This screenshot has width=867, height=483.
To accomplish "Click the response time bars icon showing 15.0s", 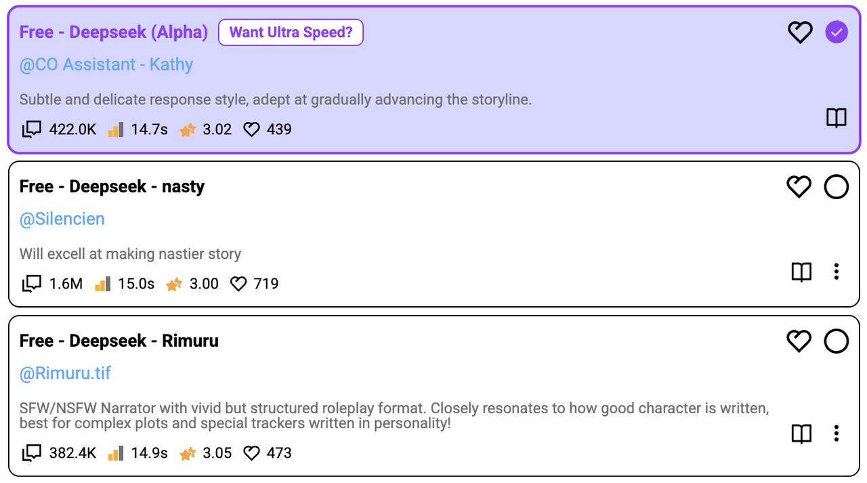I will [x=103, y=284].
